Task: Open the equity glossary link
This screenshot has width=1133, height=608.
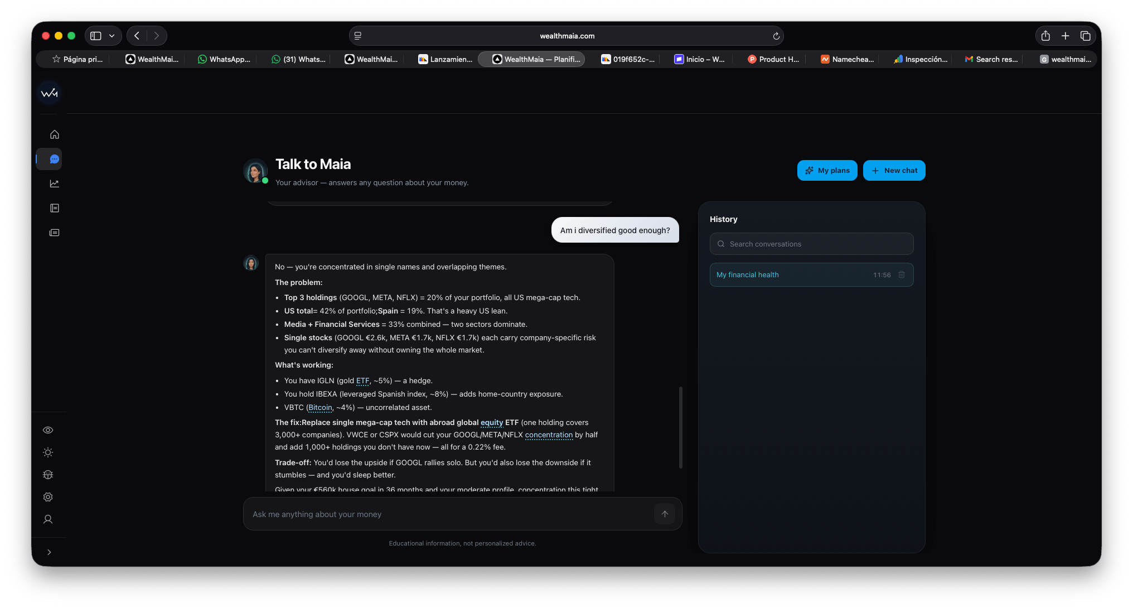Action: click(x=492, y=423)
